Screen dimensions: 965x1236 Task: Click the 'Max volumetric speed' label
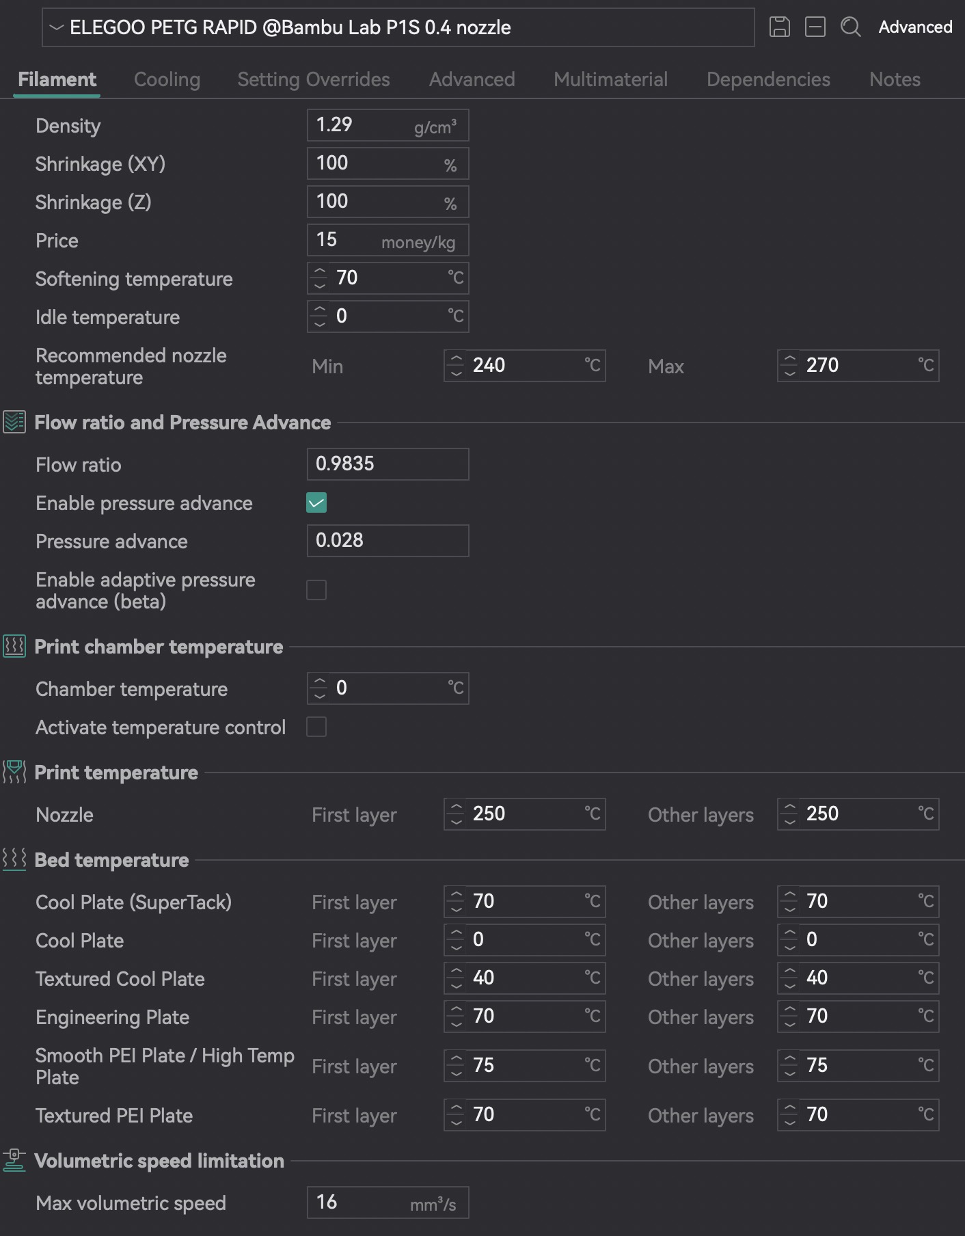click(131, 1203)
